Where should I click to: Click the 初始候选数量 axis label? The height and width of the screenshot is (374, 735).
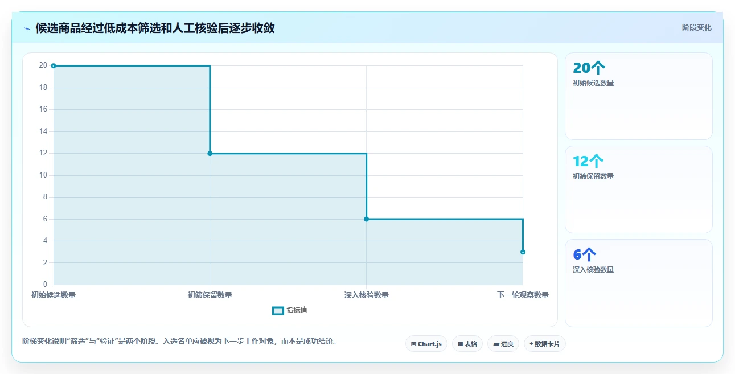(54, 295)
